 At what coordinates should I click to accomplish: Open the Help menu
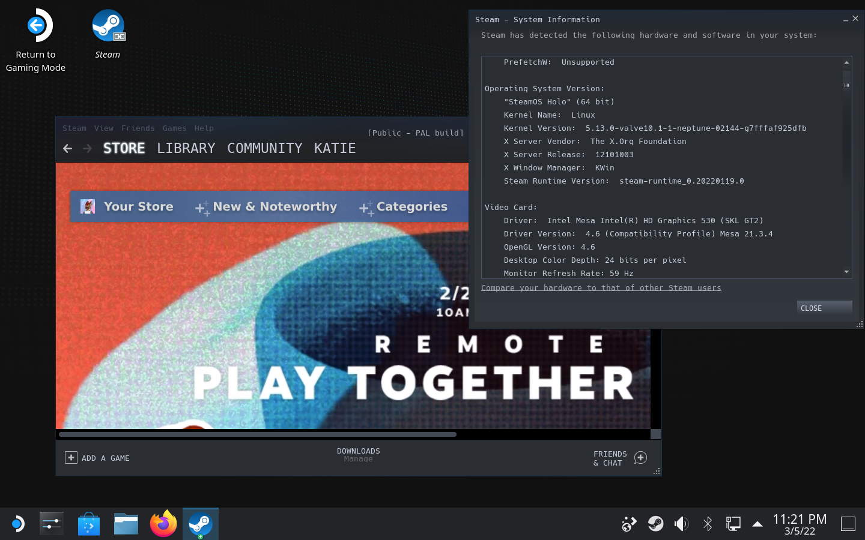pyautogui.click(x=204, y=128)
